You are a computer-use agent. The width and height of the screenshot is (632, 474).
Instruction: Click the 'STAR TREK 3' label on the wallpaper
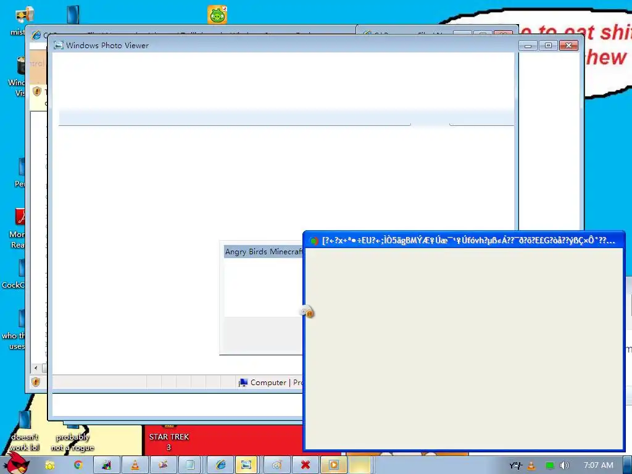click(169, 442)
